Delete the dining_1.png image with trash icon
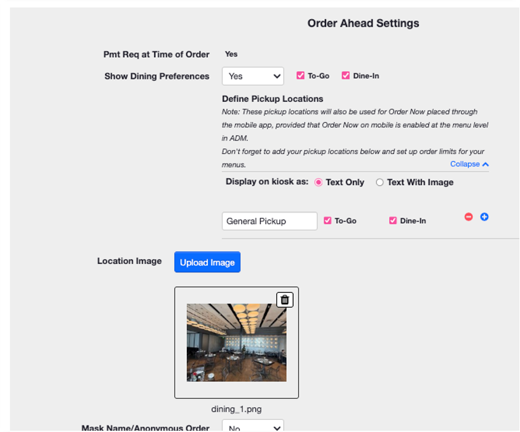The height and width of the screenshot is (432, 520). point(285,300)
